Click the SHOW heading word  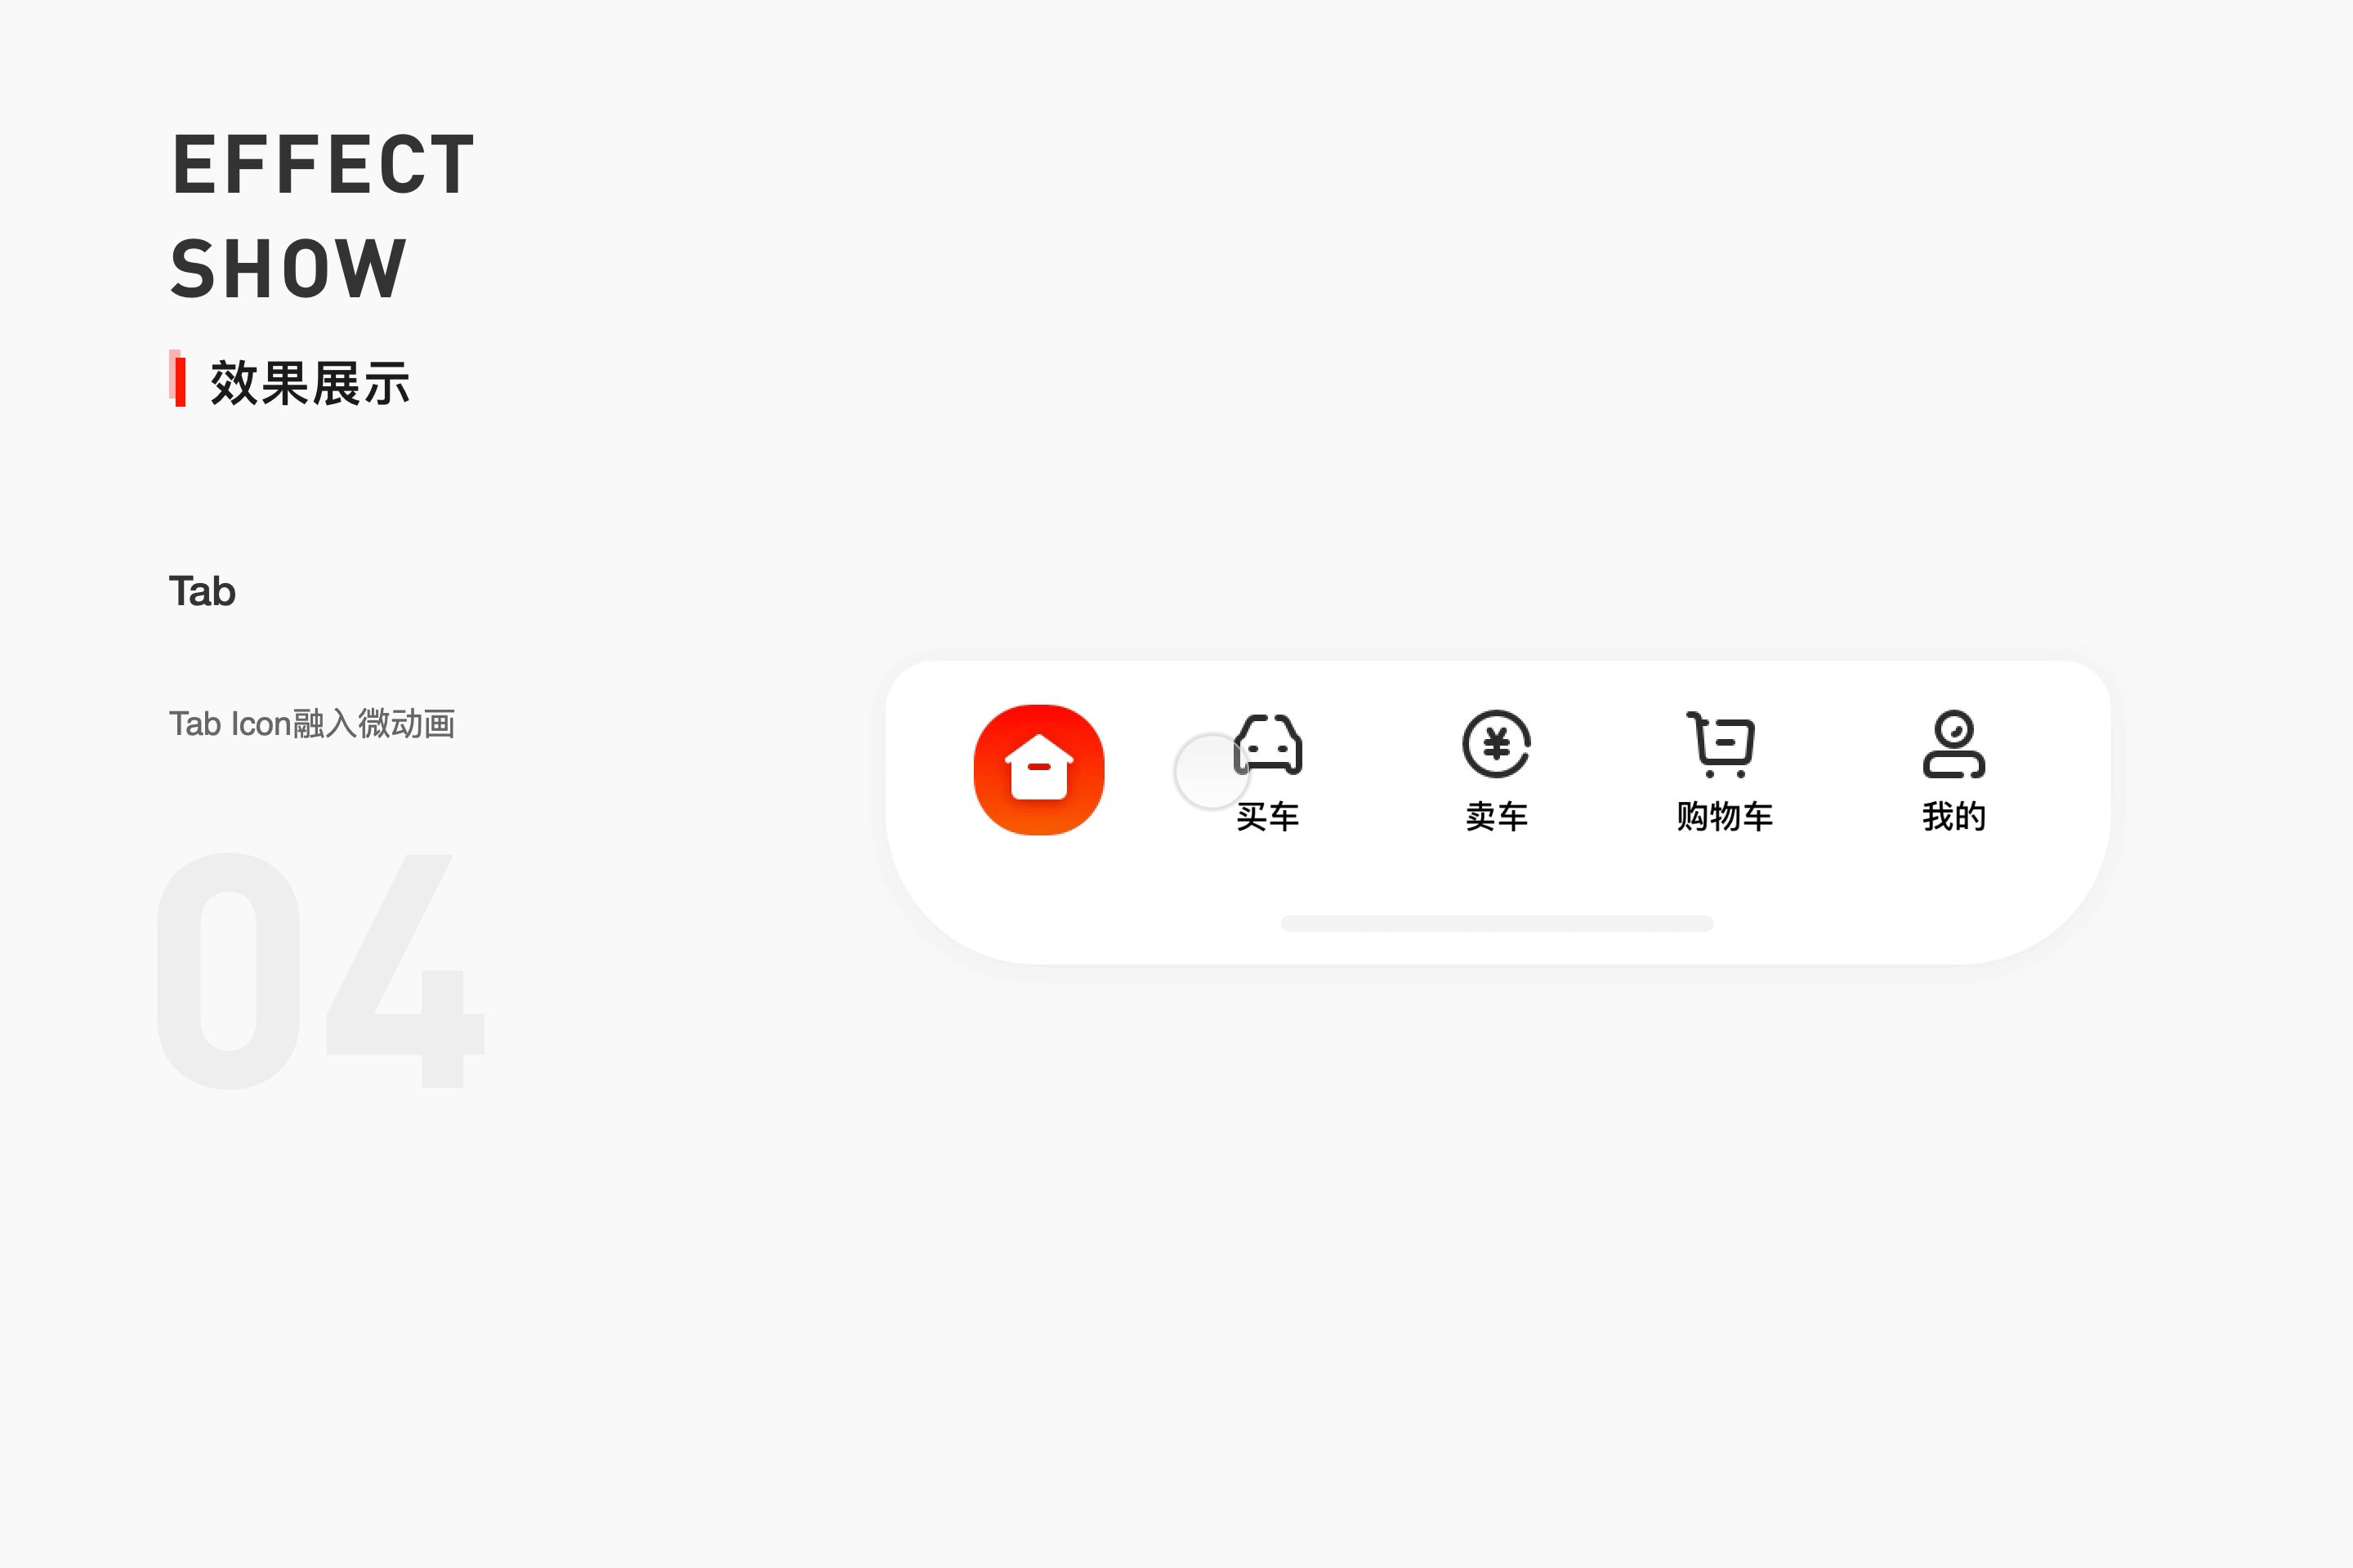coord(289,269)
